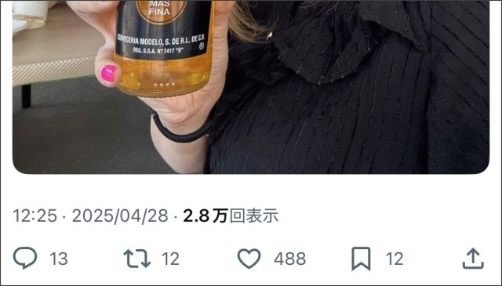The width and height of the screenshot is (502, 286).
Task: Bookmark the post with the bookmark icon
Action: pos(361,259)
